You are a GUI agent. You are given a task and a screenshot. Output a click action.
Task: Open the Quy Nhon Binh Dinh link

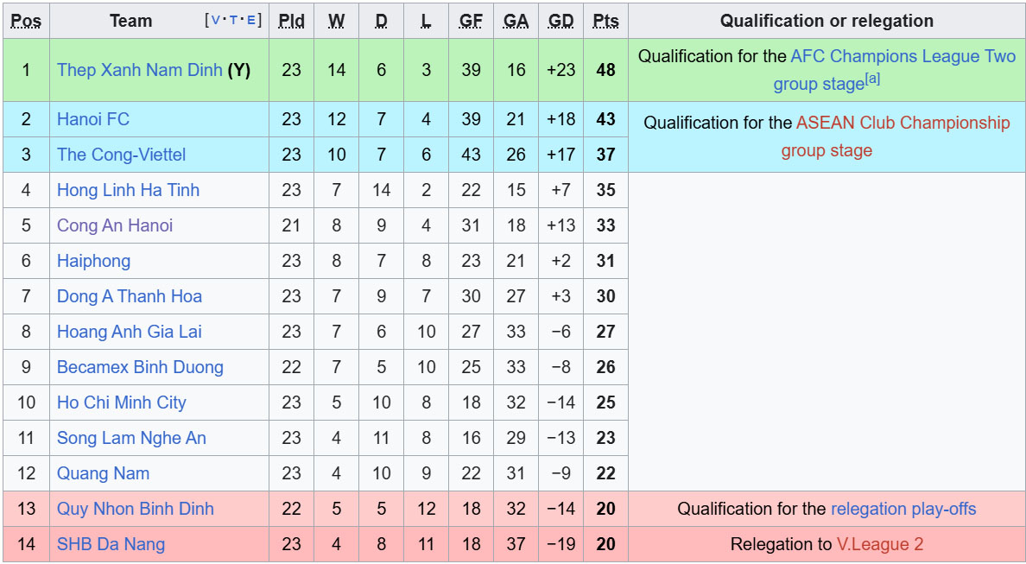(x=135, y=509)
